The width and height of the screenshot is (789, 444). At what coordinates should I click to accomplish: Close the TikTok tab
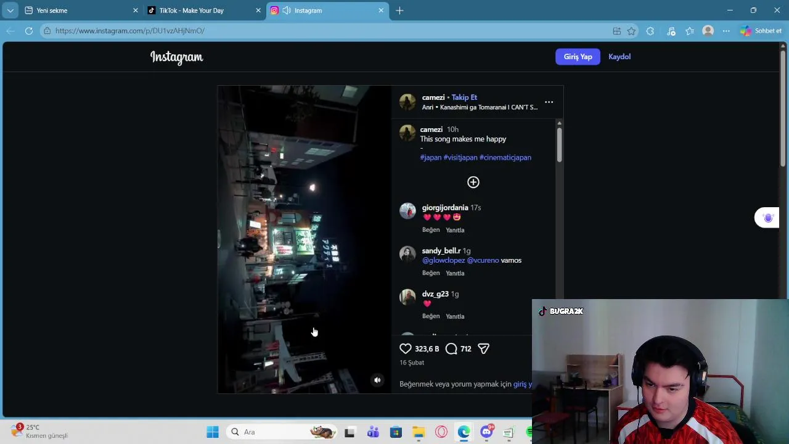coord(258,10)
